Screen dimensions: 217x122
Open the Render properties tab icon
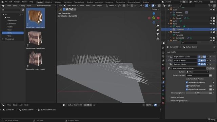point(163,53)
